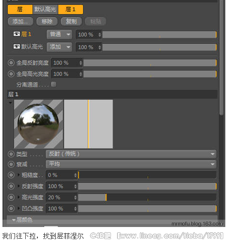This screenshot has width=236, height=244.
Task: Click the 高光强度 slider handle
Action: (106, 197)
